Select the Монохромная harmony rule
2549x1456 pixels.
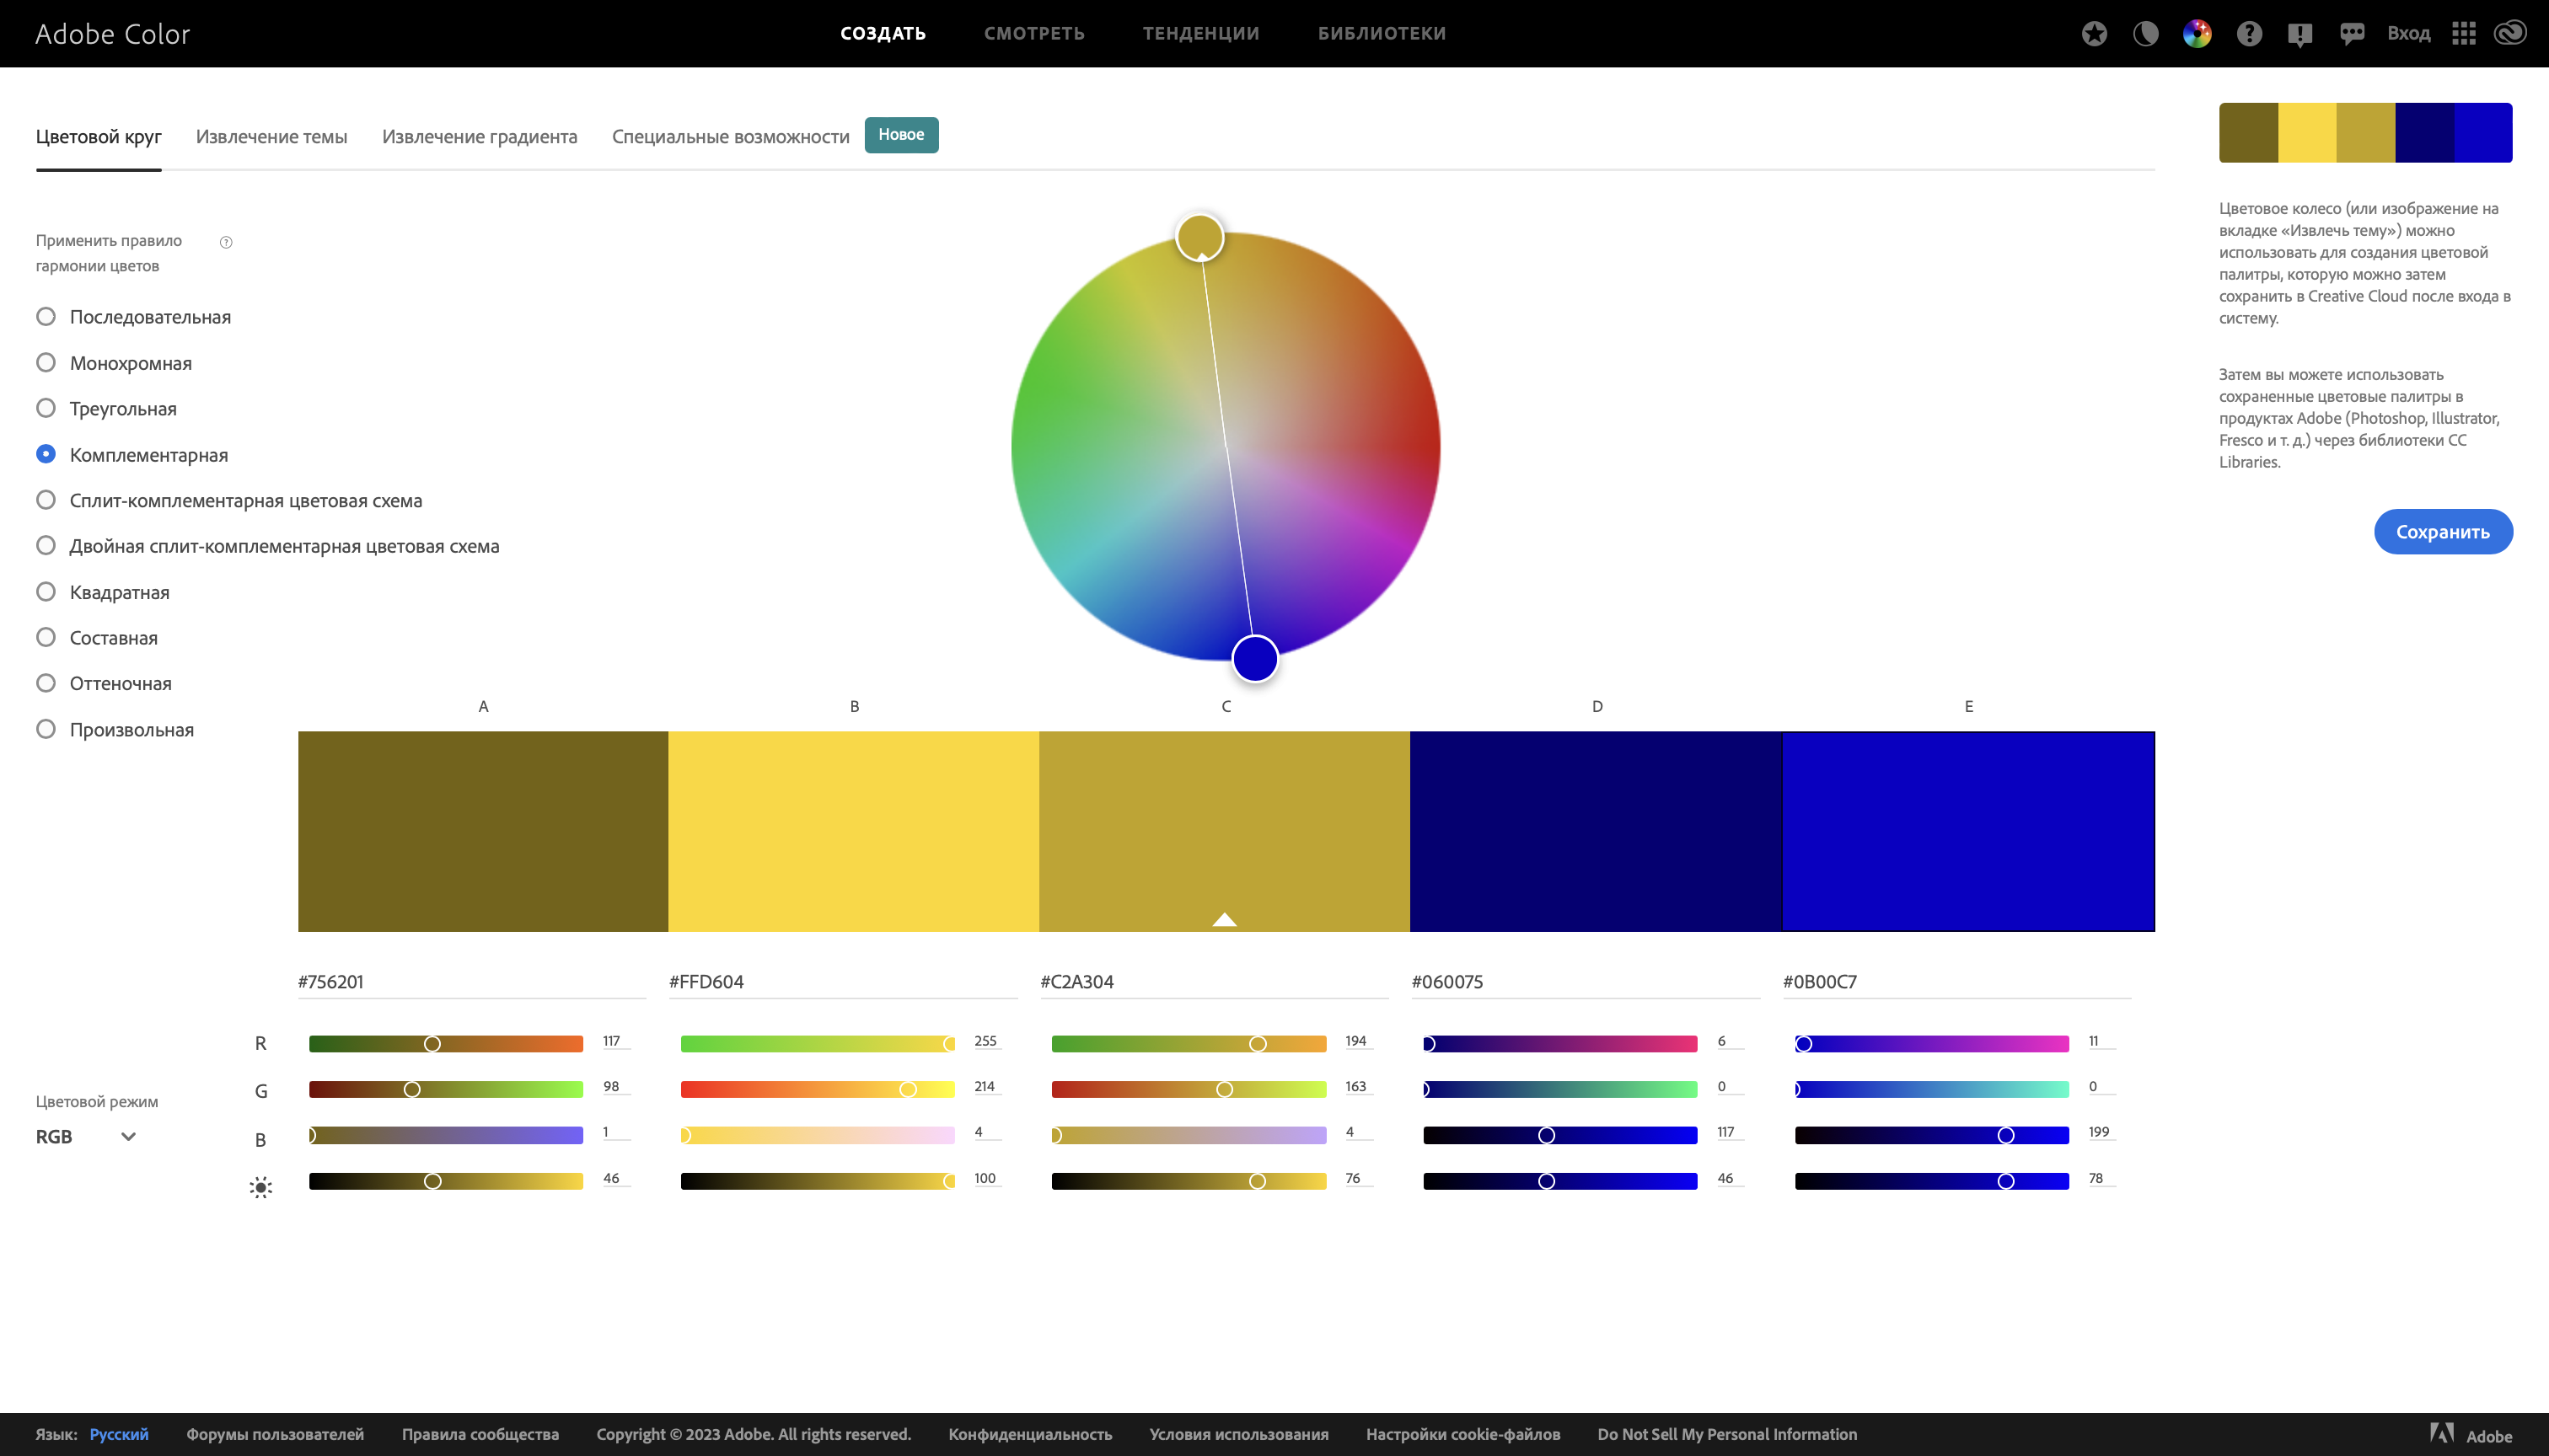[x=114, y=363]
